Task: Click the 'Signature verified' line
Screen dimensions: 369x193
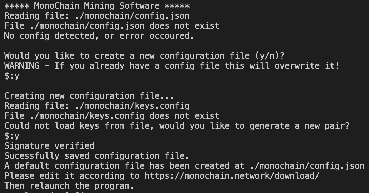Action: click(x=49, y=146)
